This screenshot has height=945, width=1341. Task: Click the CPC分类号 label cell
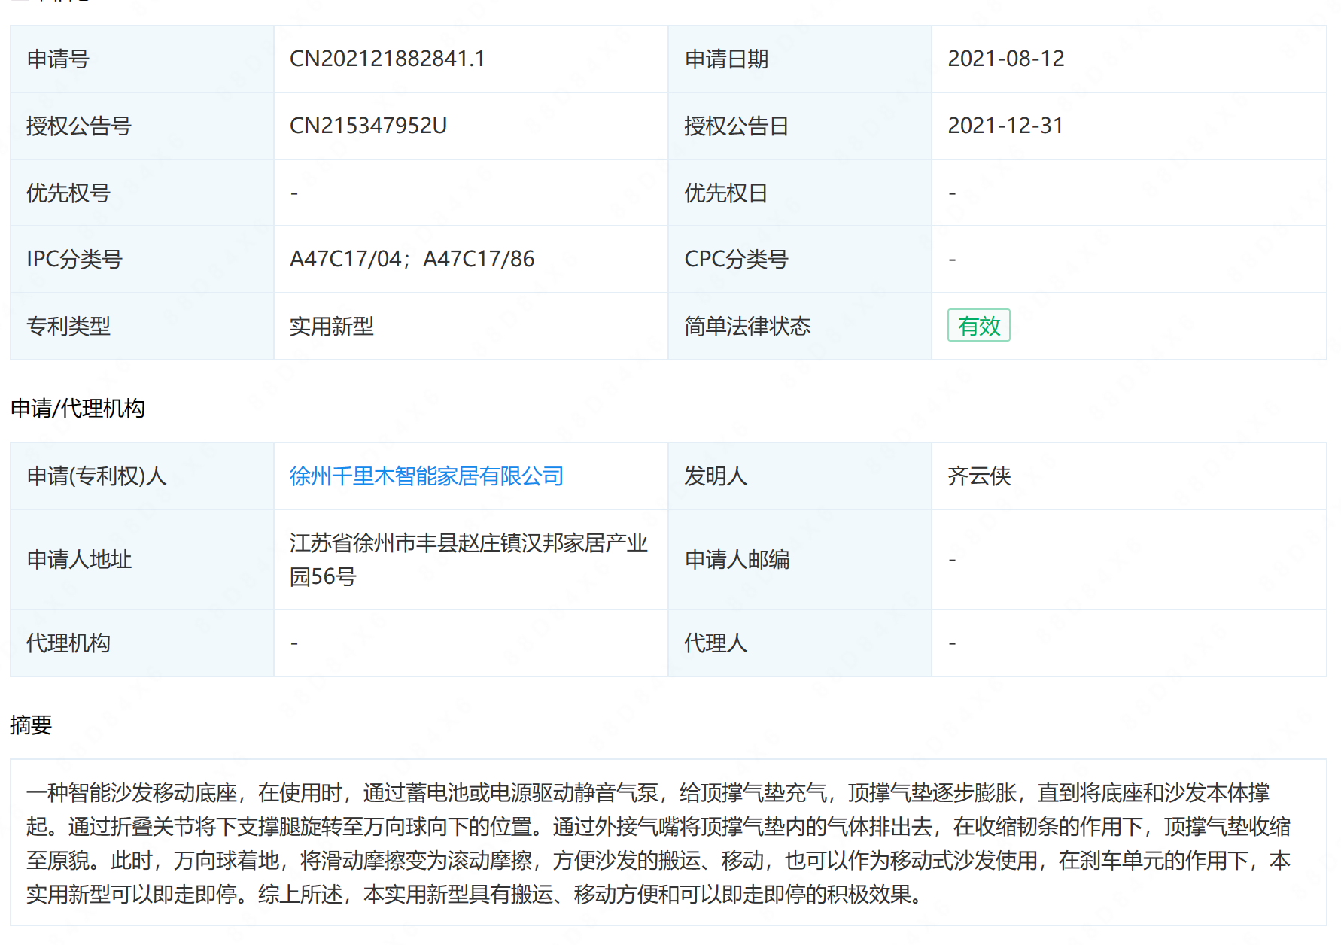point(800,260)
